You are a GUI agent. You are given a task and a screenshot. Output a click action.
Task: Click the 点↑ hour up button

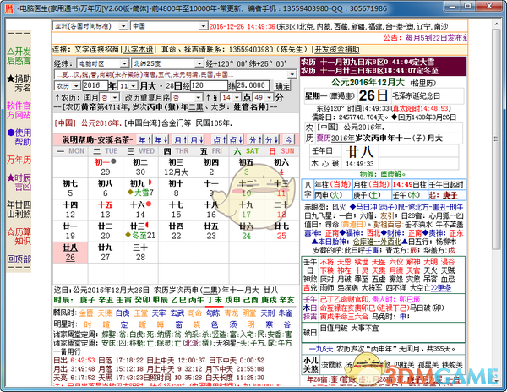point(219,139)
